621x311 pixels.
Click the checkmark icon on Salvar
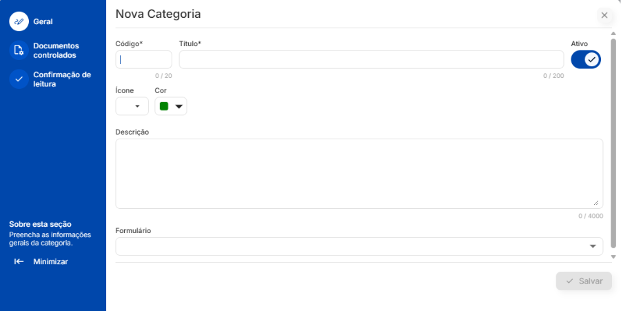click(x=569, y=281)
